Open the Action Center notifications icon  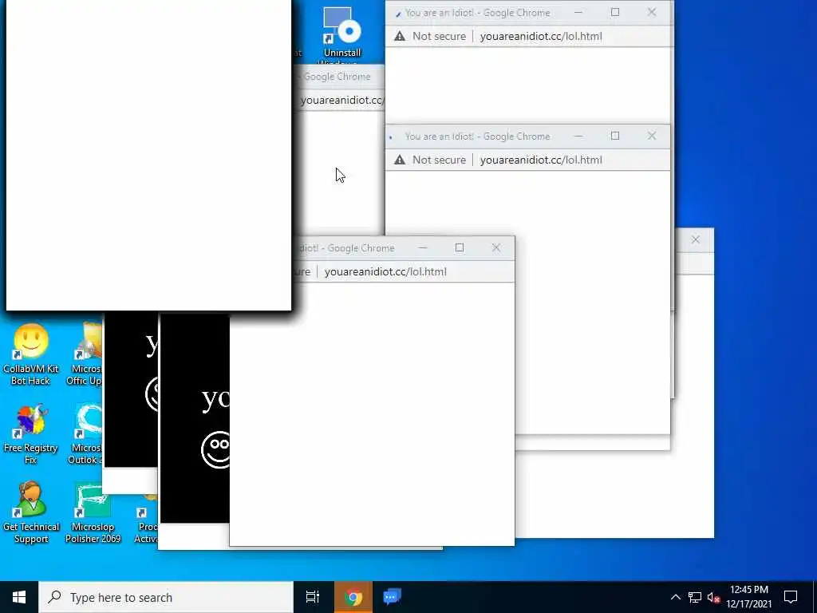[791, 597]
